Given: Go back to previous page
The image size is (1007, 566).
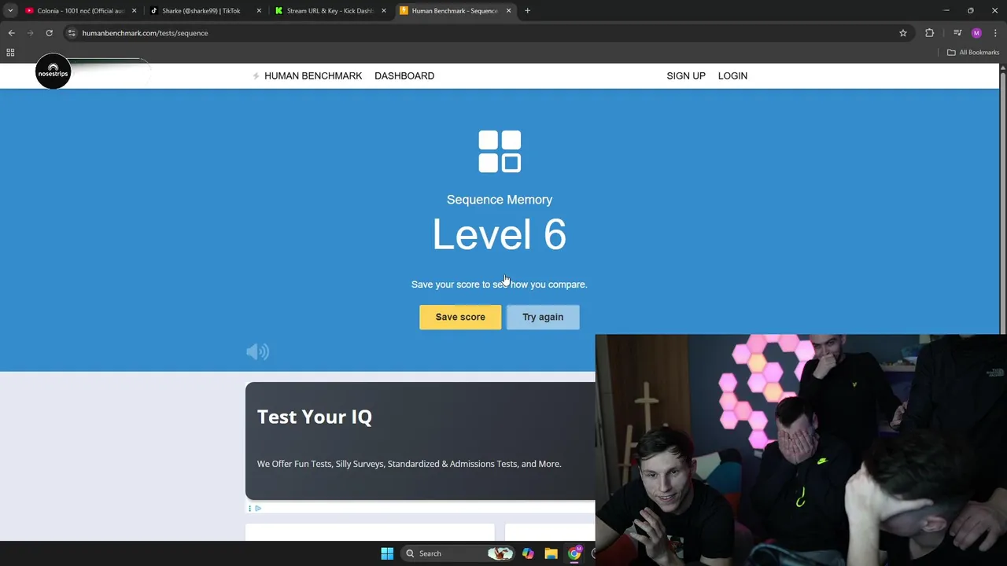Looking at the screenshot, I should click(11, 33).
